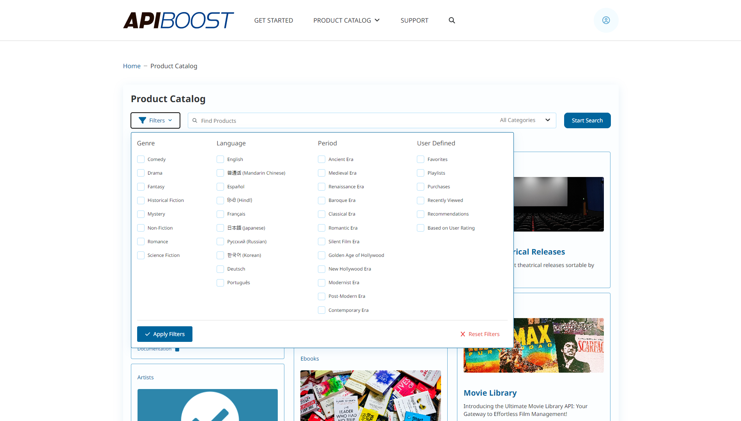Check the Renaissance Era checkbox
This screenshot has width=741, height=421.
click(321, 187)
